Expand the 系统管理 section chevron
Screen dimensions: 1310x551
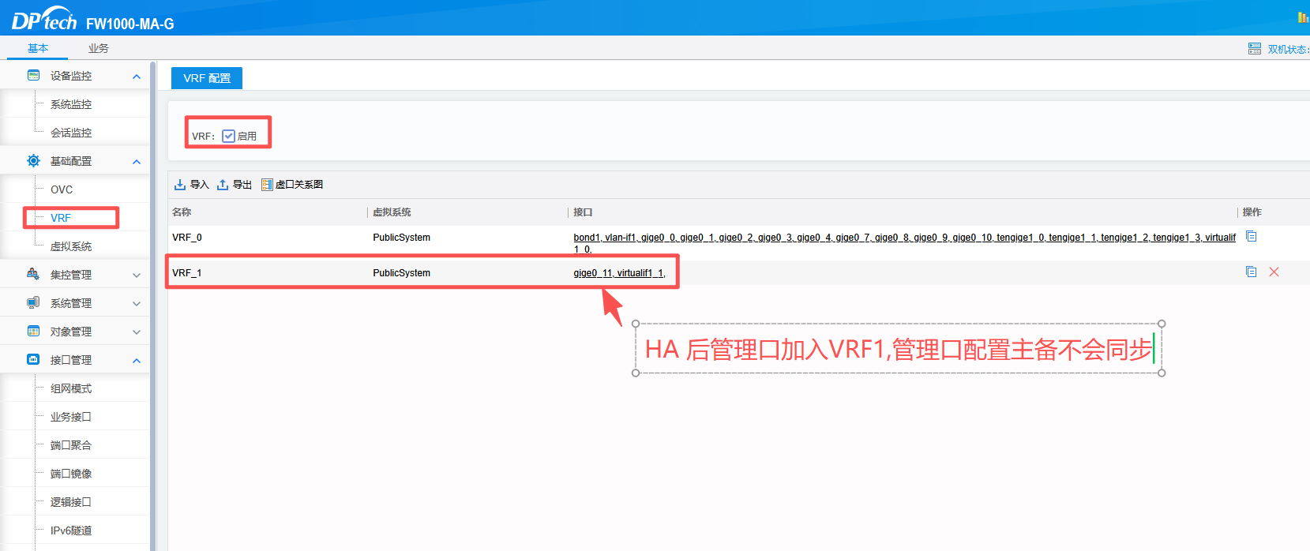(x=137, y=304)
